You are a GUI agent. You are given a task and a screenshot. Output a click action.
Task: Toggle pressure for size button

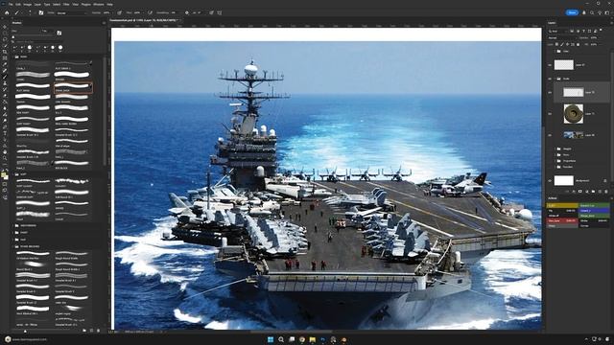(x=211, y=12)
